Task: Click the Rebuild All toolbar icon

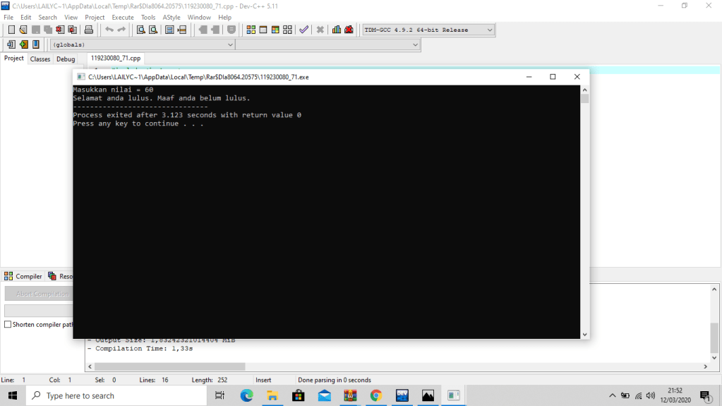Action: [x=287, y=30]
